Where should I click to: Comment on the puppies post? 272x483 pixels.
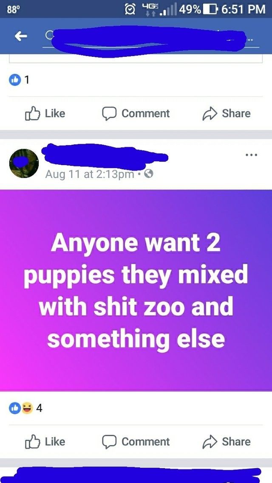tap(136, 441)
